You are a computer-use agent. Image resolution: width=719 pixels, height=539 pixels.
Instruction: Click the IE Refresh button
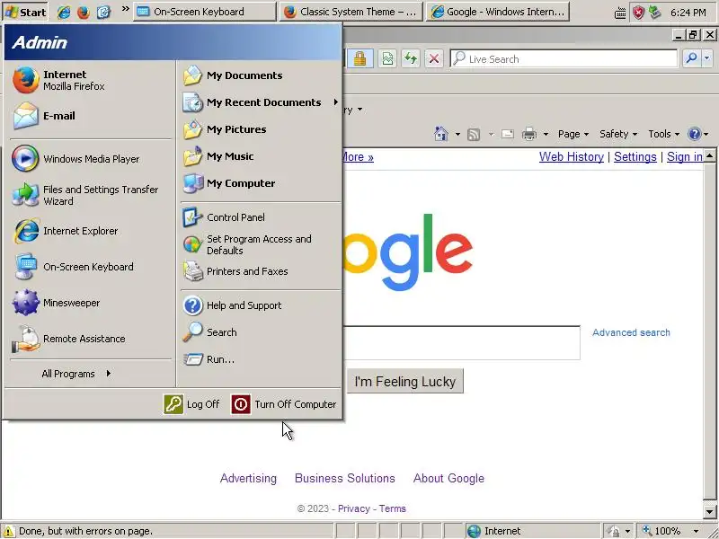[x=411, y=58]
